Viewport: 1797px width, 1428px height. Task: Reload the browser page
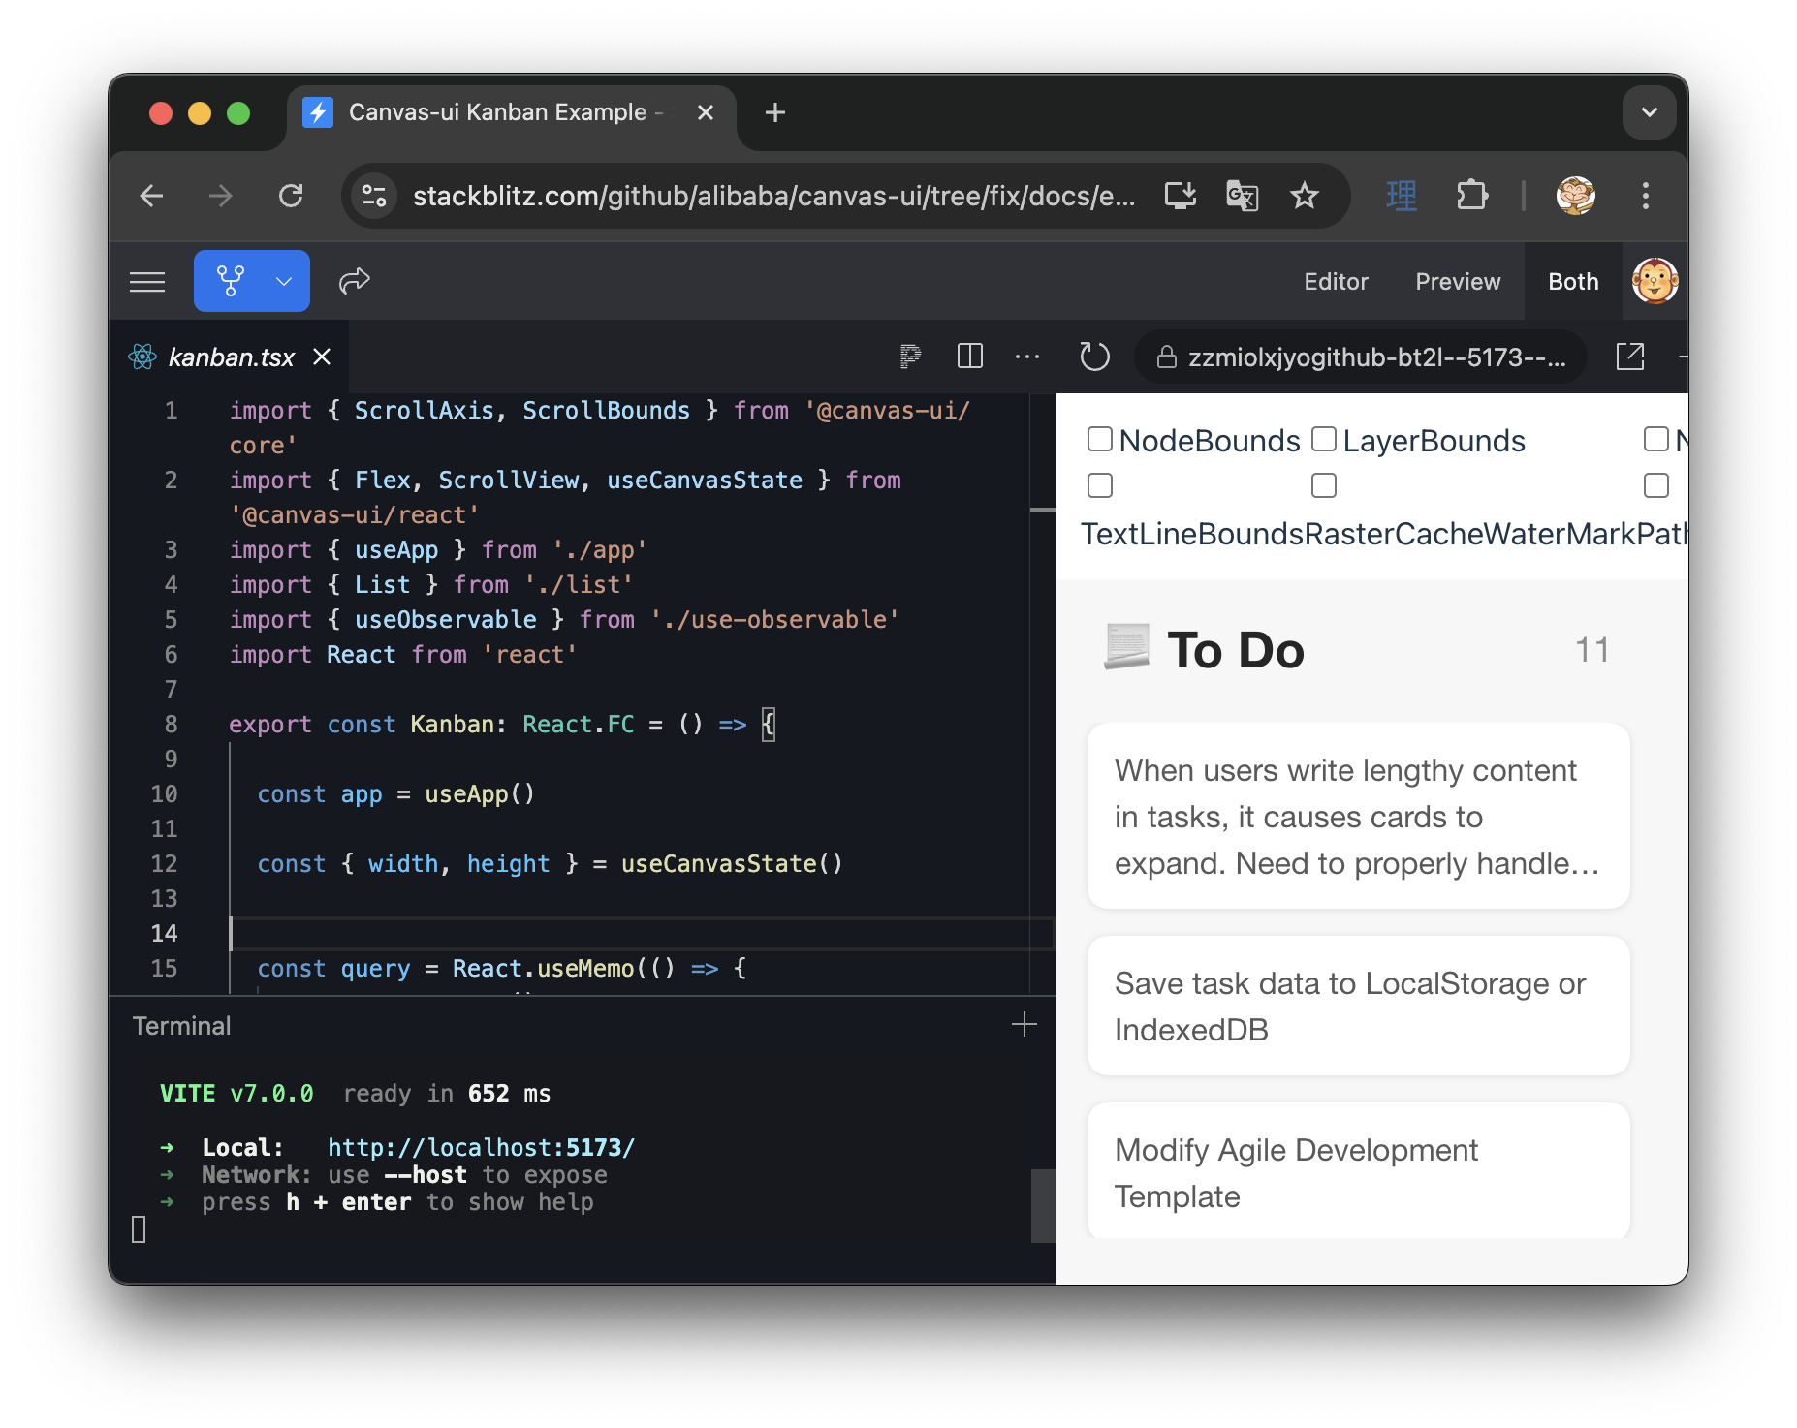pos(291,197)
